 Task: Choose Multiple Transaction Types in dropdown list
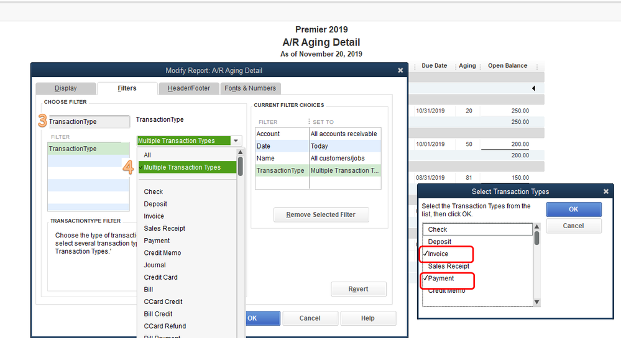click(x=187, y=167)
